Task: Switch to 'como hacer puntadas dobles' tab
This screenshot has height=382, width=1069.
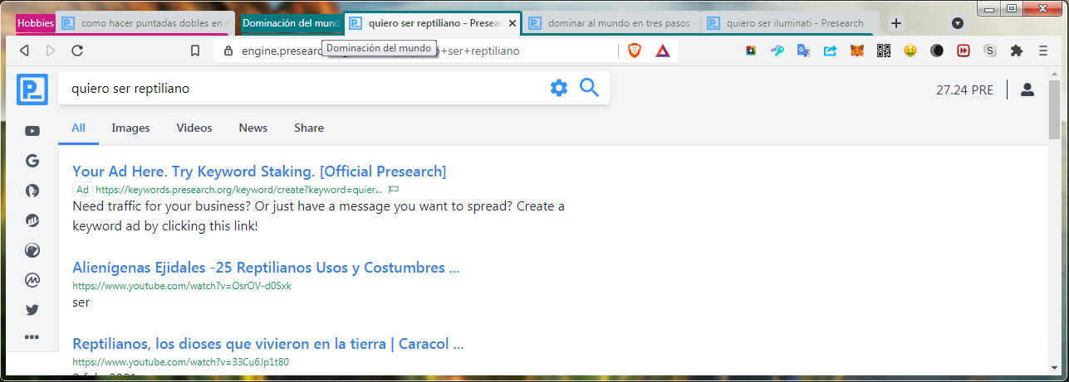Action: (x=148, y=23)
